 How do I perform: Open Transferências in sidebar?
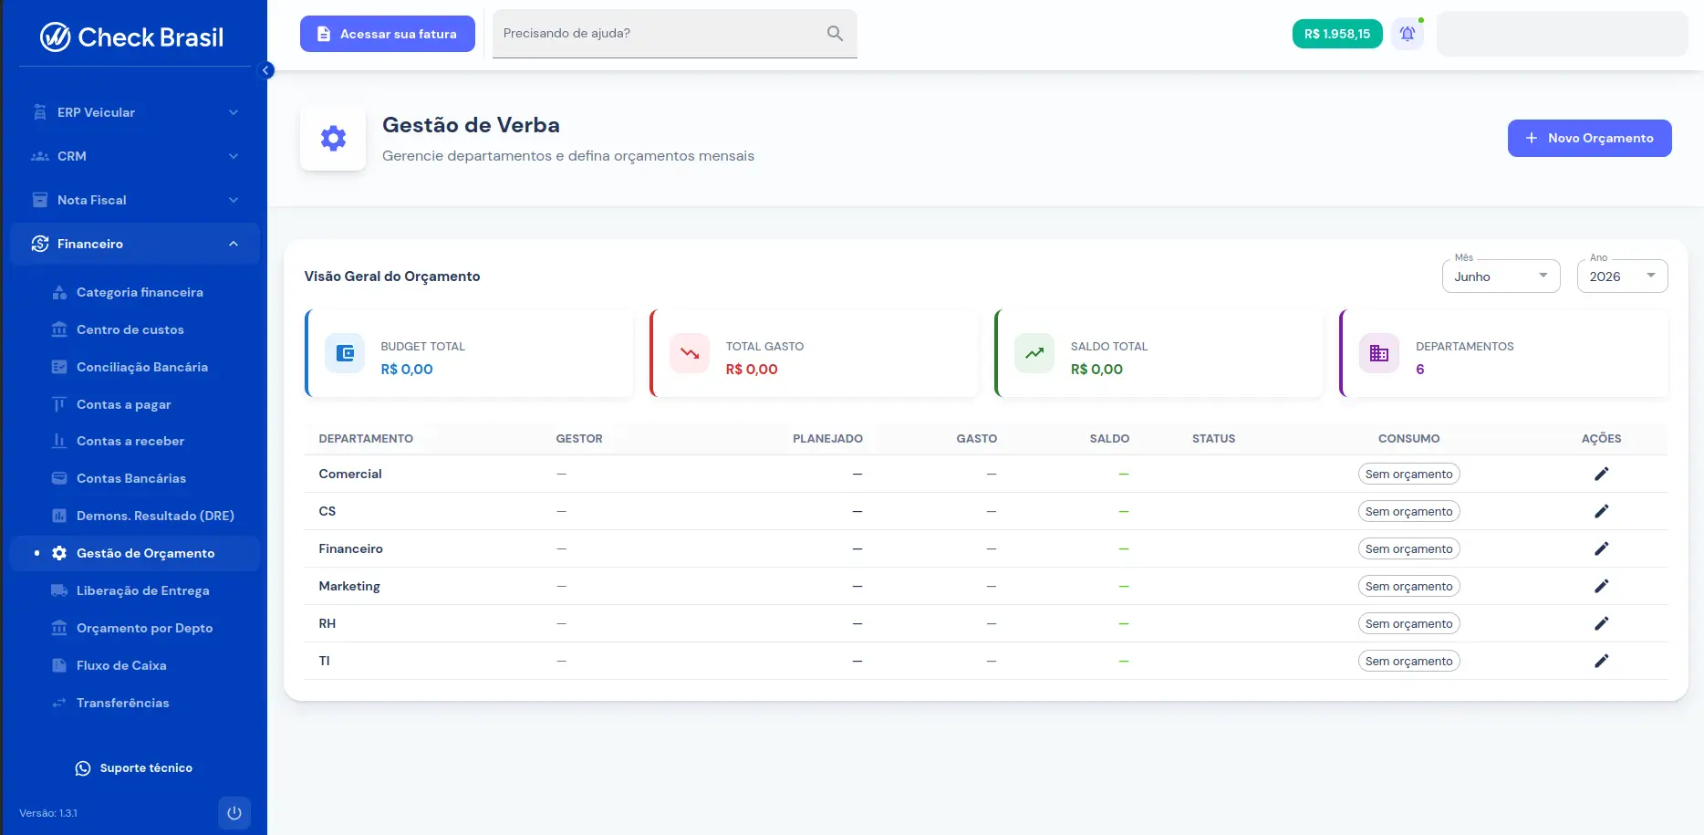[x=135, y=703]
